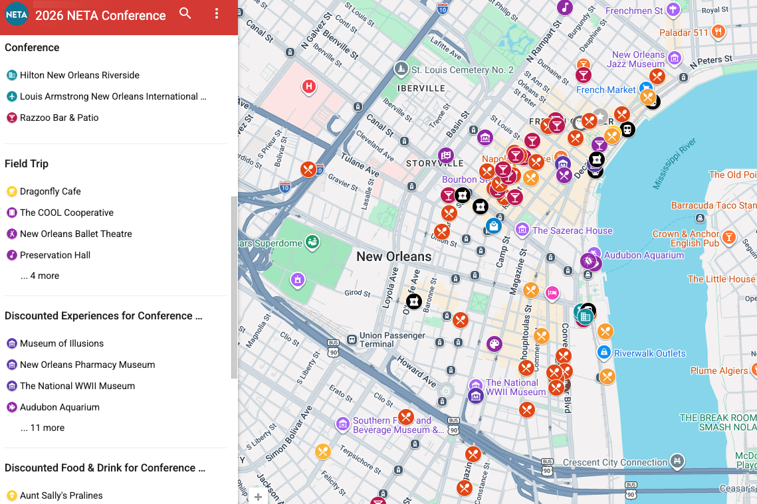757x504 pixels.
Task: Click the purple flag marker in Storyville
Action: [446, 155]
